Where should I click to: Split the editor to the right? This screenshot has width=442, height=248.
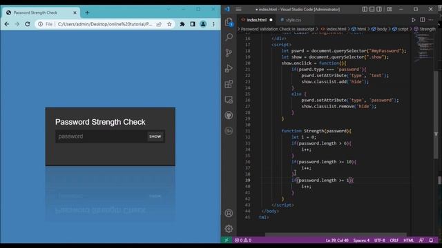coord(422,20)
